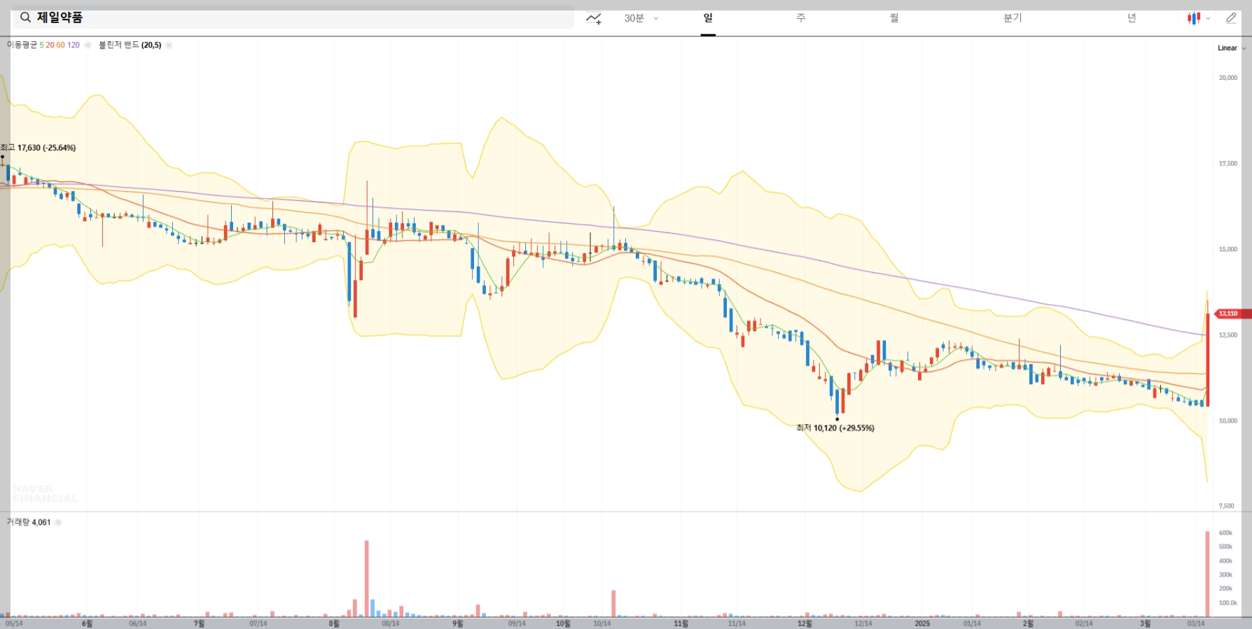
Task: Click the 12월 date axis label
Action: coord(805,623)
